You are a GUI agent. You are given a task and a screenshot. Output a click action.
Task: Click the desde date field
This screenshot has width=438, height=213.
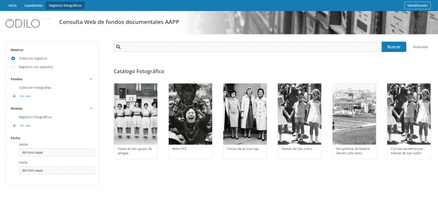point(57,153)
